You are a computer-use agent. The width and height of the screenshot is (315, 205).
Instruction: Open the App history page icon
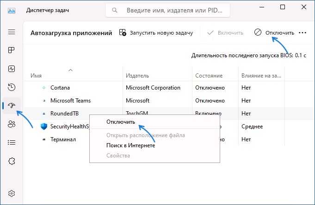(x=12, y=87)
